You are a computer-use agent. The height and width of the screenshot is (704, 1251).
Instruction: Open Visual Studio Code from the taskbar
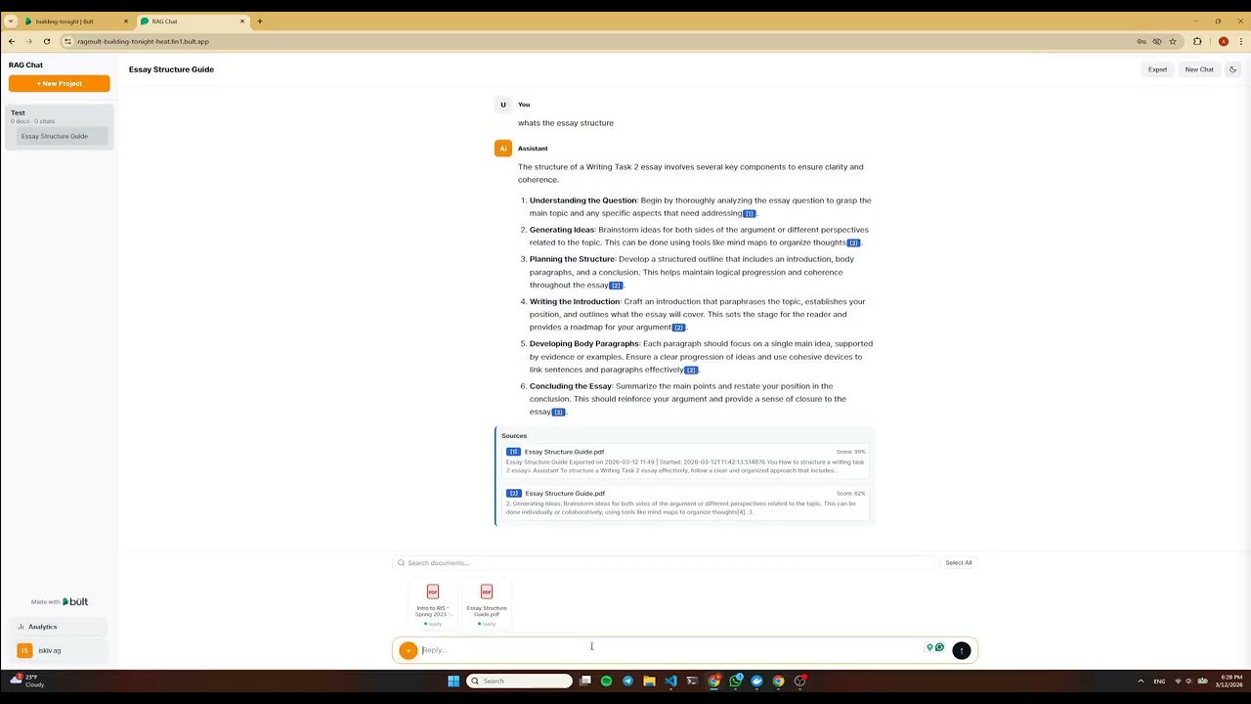[670, 681]
